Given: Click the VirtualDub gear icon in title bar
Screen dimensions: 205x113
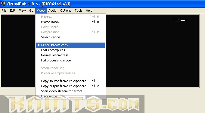Looking at the screenshot, I should pyautogui.click(x=3, y=4).
